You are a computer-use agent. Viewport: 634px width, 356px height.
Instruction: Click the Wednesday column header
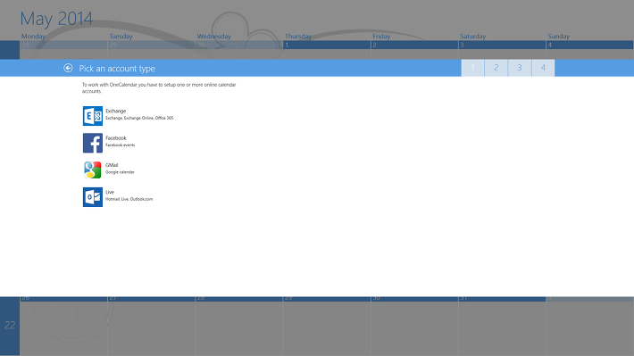(213, 37)
